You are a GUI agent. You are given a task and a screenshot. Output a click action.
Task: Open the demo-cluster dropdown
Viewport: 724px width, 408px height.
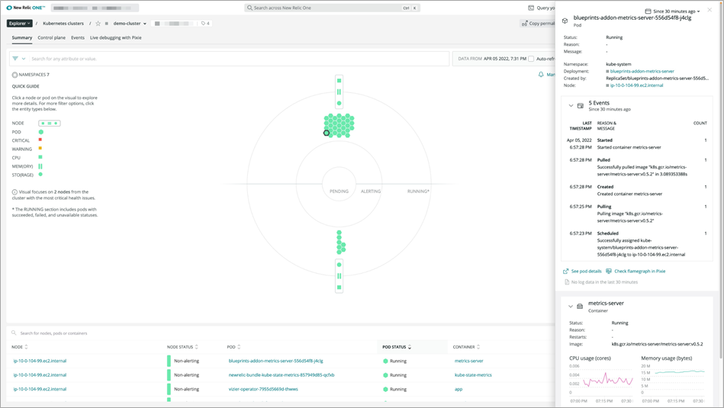(x=130, y=24)
